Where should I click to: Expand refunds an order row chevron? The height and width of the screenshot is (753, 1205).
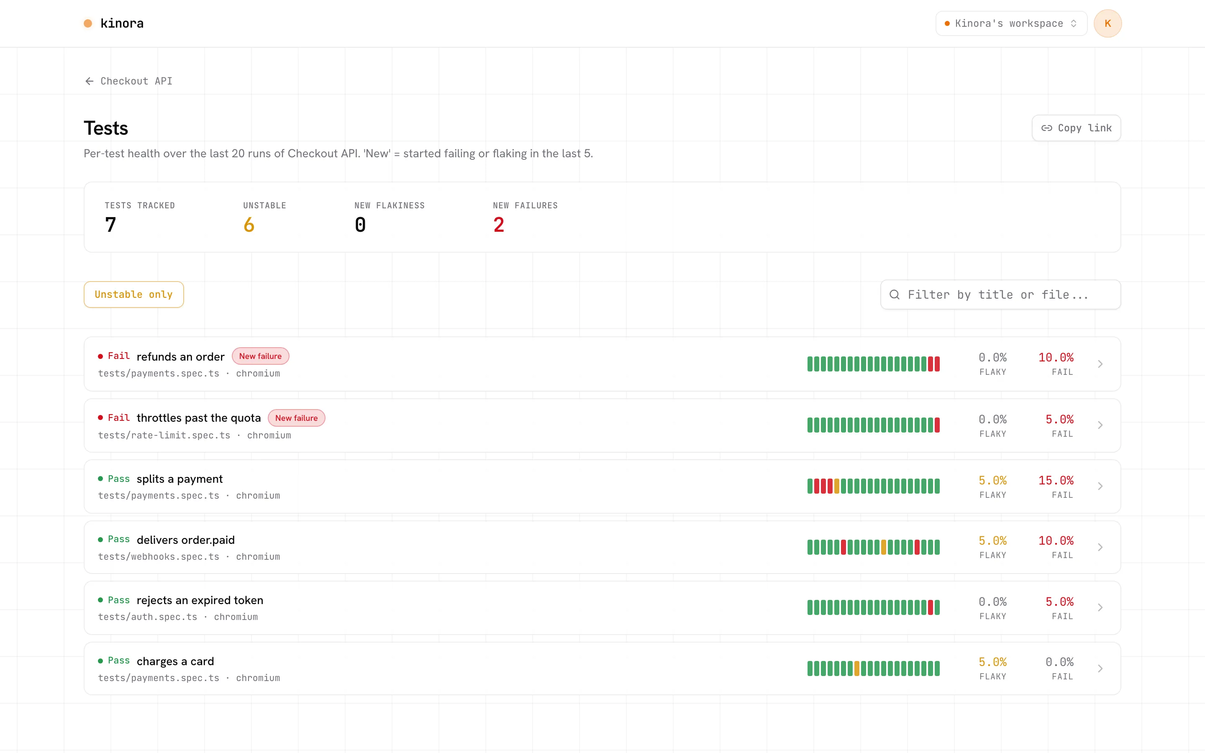click(x=1100, y=364)
